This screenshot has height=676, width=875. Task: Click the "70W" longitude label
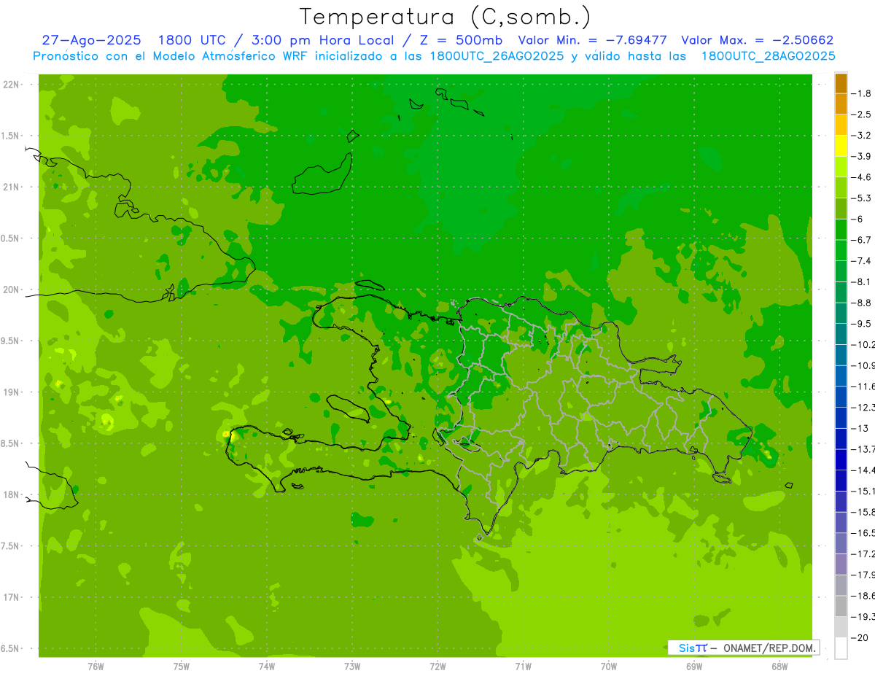(609, 667)
